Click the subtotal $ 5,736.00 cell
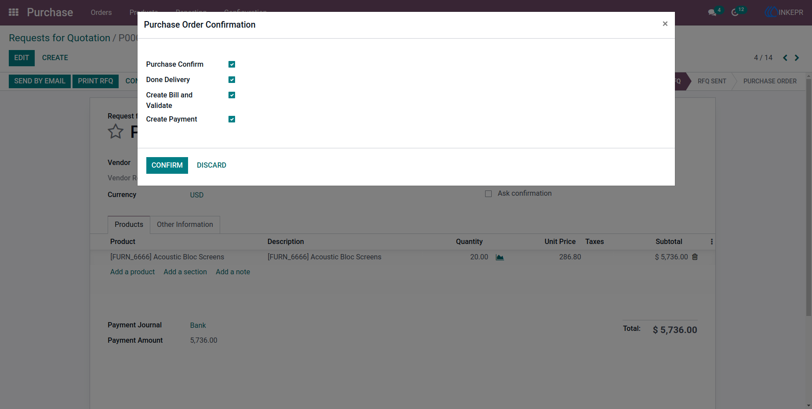 671,257
